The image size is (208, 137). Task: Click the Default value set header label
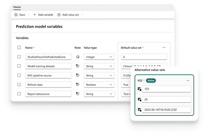[131, 48]
